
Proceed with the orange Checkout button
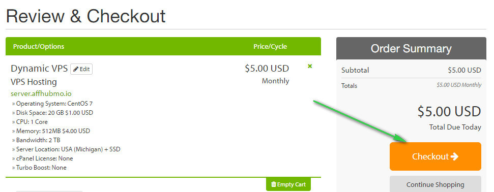pos(435,156)
